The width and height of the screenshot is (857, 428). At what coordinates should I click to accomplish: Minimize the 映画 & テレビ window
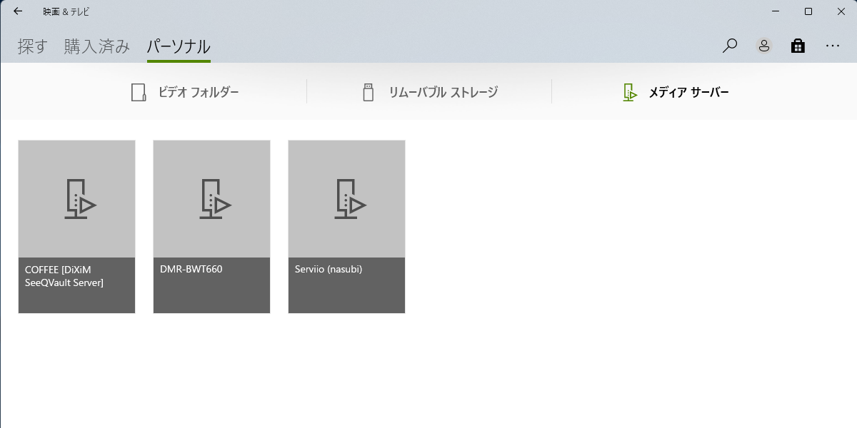(776, 11)
